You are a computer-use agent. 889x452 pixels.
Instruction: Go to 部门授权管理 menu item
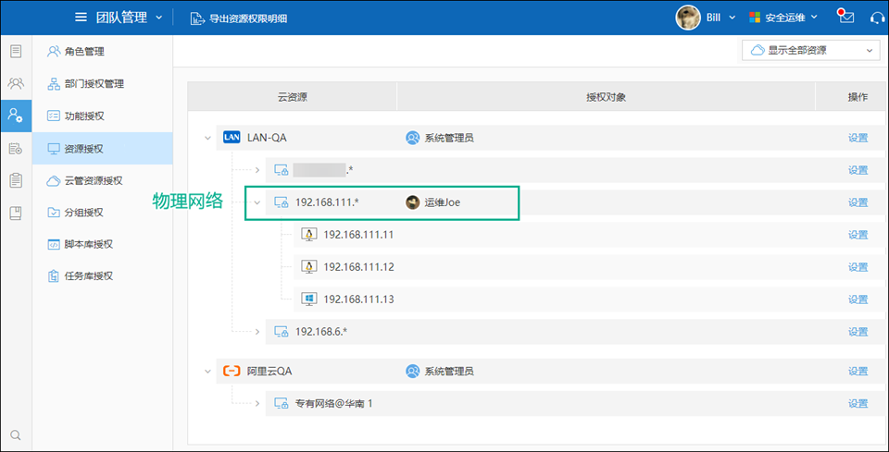coord(94,84)
